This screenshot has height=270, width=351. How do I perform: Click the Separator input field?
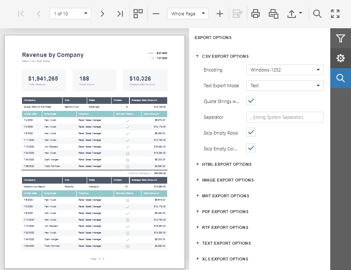click(x=285, y=117)
